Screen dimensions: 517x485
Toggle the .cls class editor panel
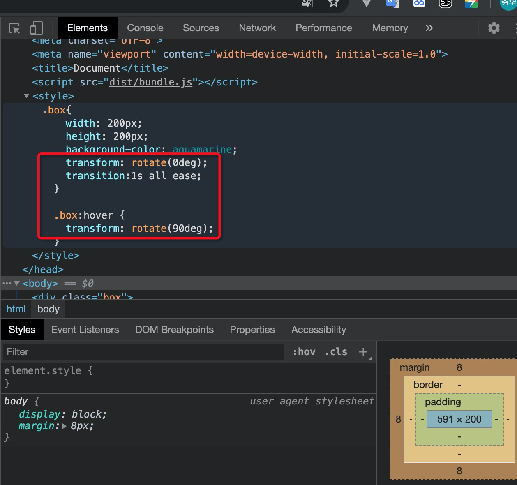[336, 352]
